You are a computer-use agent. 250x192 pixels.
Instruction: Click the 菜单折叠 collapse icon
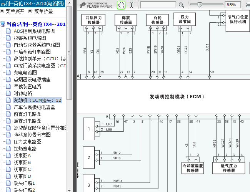point(30,11)
